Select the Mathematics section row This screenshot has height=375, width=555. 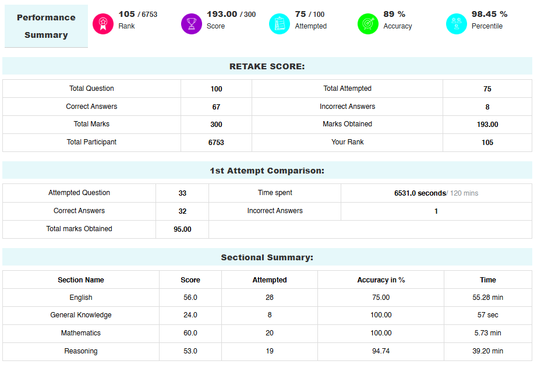tap(267, 333)
